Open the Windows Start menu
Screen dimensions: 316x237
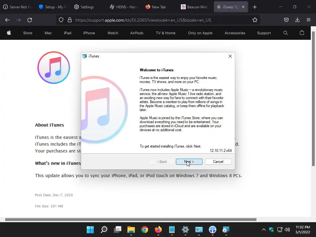90,230
